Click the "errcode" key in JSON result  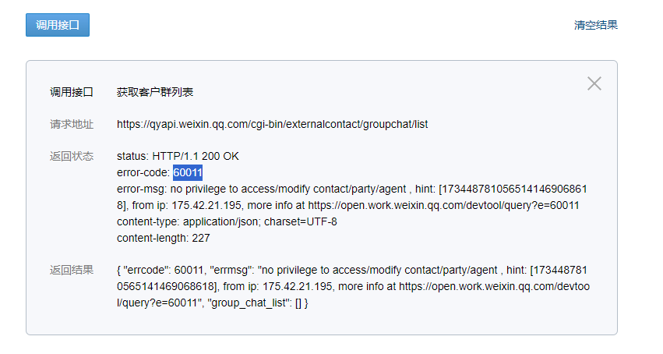(146, 271)
